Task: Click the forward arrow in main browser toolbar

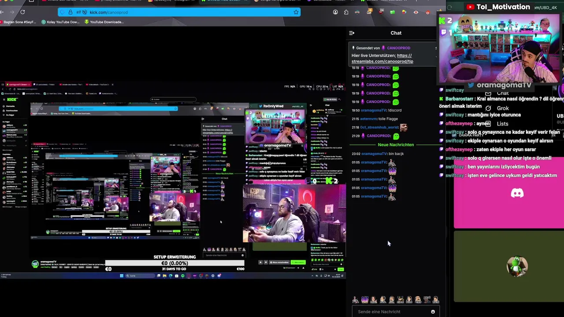Action: 12,12
